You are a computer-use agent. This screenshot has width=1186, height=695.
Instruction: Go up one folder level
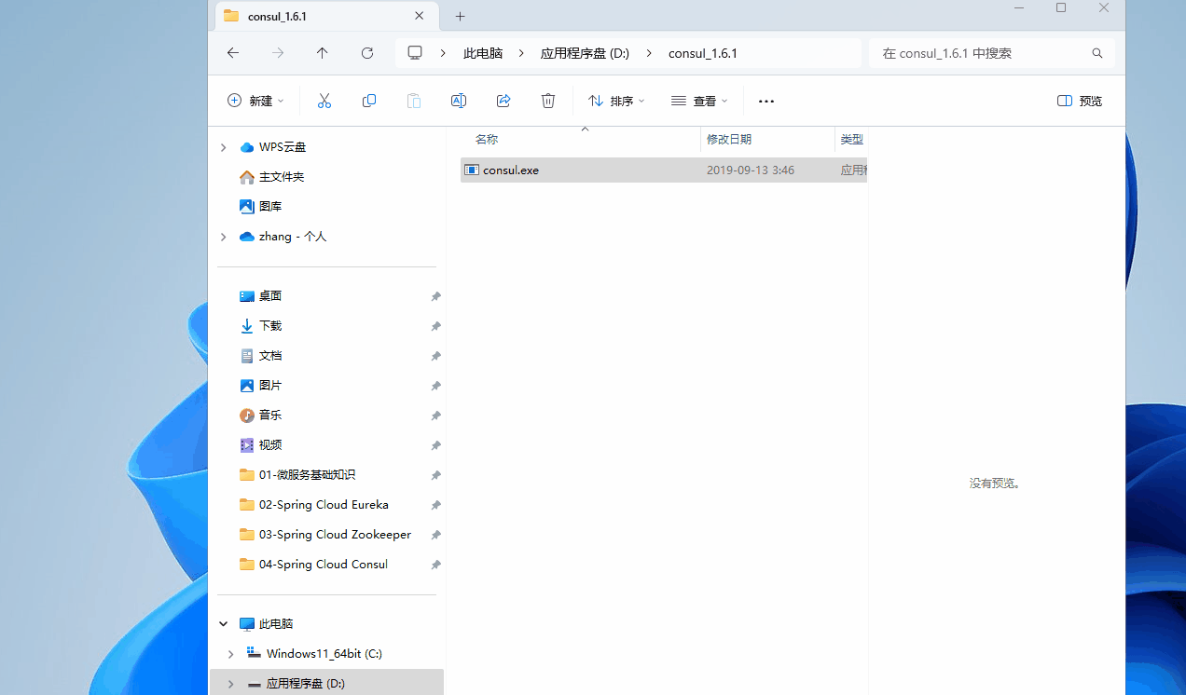[323, 53]
